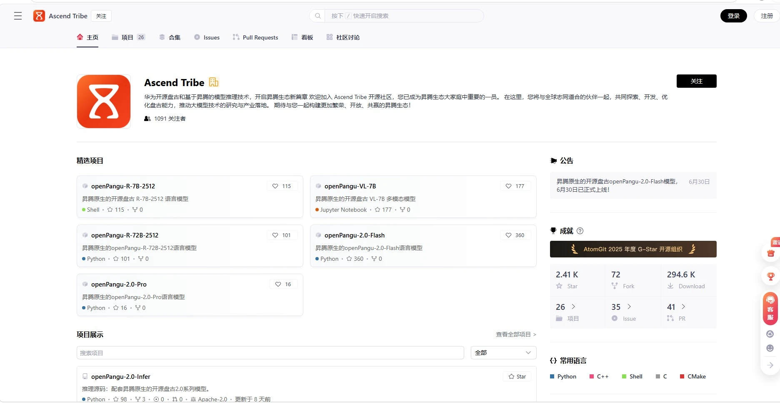Open the hamburger navigation menu
This screenshot has width=780, height=403.
point(18,16)
